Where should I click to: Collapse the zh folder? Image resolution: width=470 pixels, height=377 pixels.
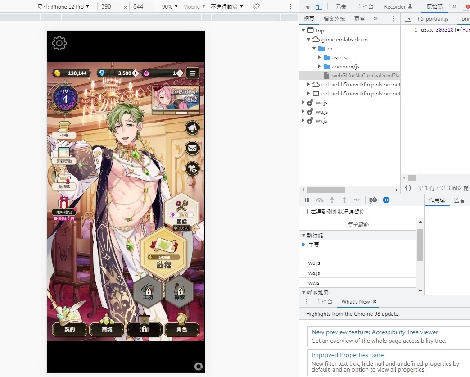(x=314, y=49)
